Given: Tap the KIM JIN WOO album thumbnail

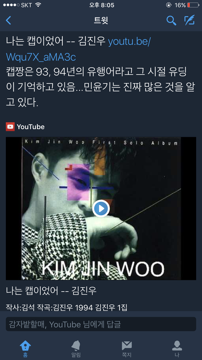Looking at the screenshot, I should tap(101, 208).
